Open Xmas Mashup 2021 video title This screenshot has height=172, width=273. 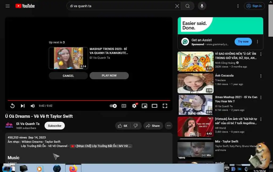pyautogui.click(x=236, y=99)
